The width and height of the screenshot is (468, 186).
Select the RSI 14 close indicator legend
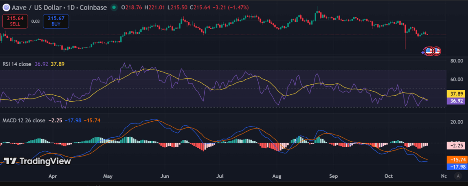point(16,64)
